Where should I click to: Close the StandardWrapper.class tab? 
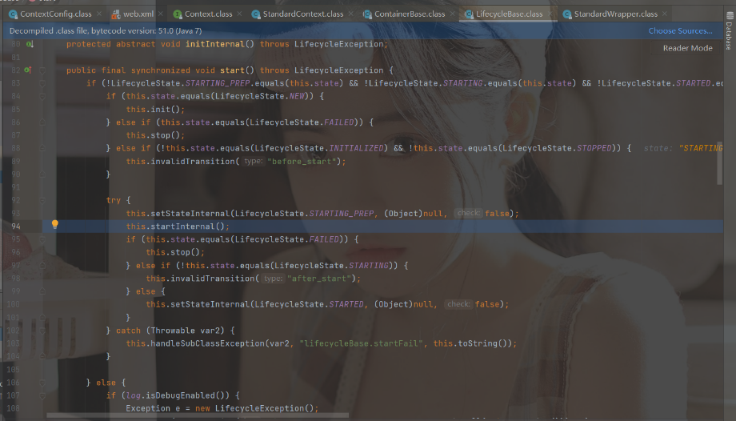665,14
